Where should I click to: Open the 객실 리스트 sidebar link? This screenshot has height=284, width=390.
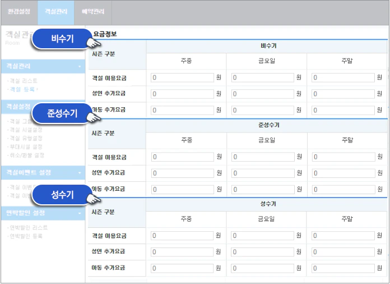tap(24, 81)
